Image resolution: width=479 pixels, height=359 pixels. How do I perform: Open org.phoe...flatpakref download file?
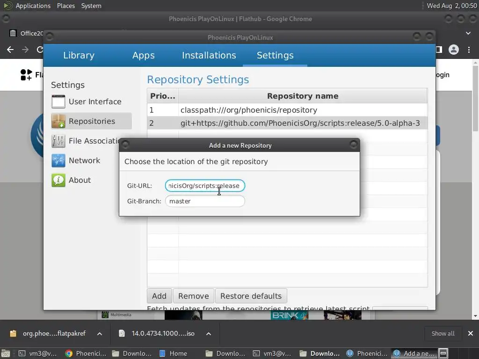[48, 333]
